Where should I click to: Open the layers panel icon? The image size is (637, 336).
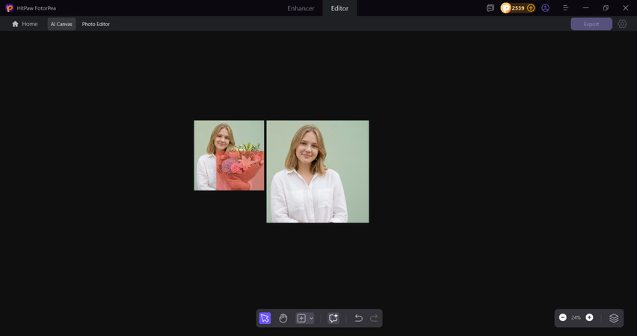tap(614, 318)
